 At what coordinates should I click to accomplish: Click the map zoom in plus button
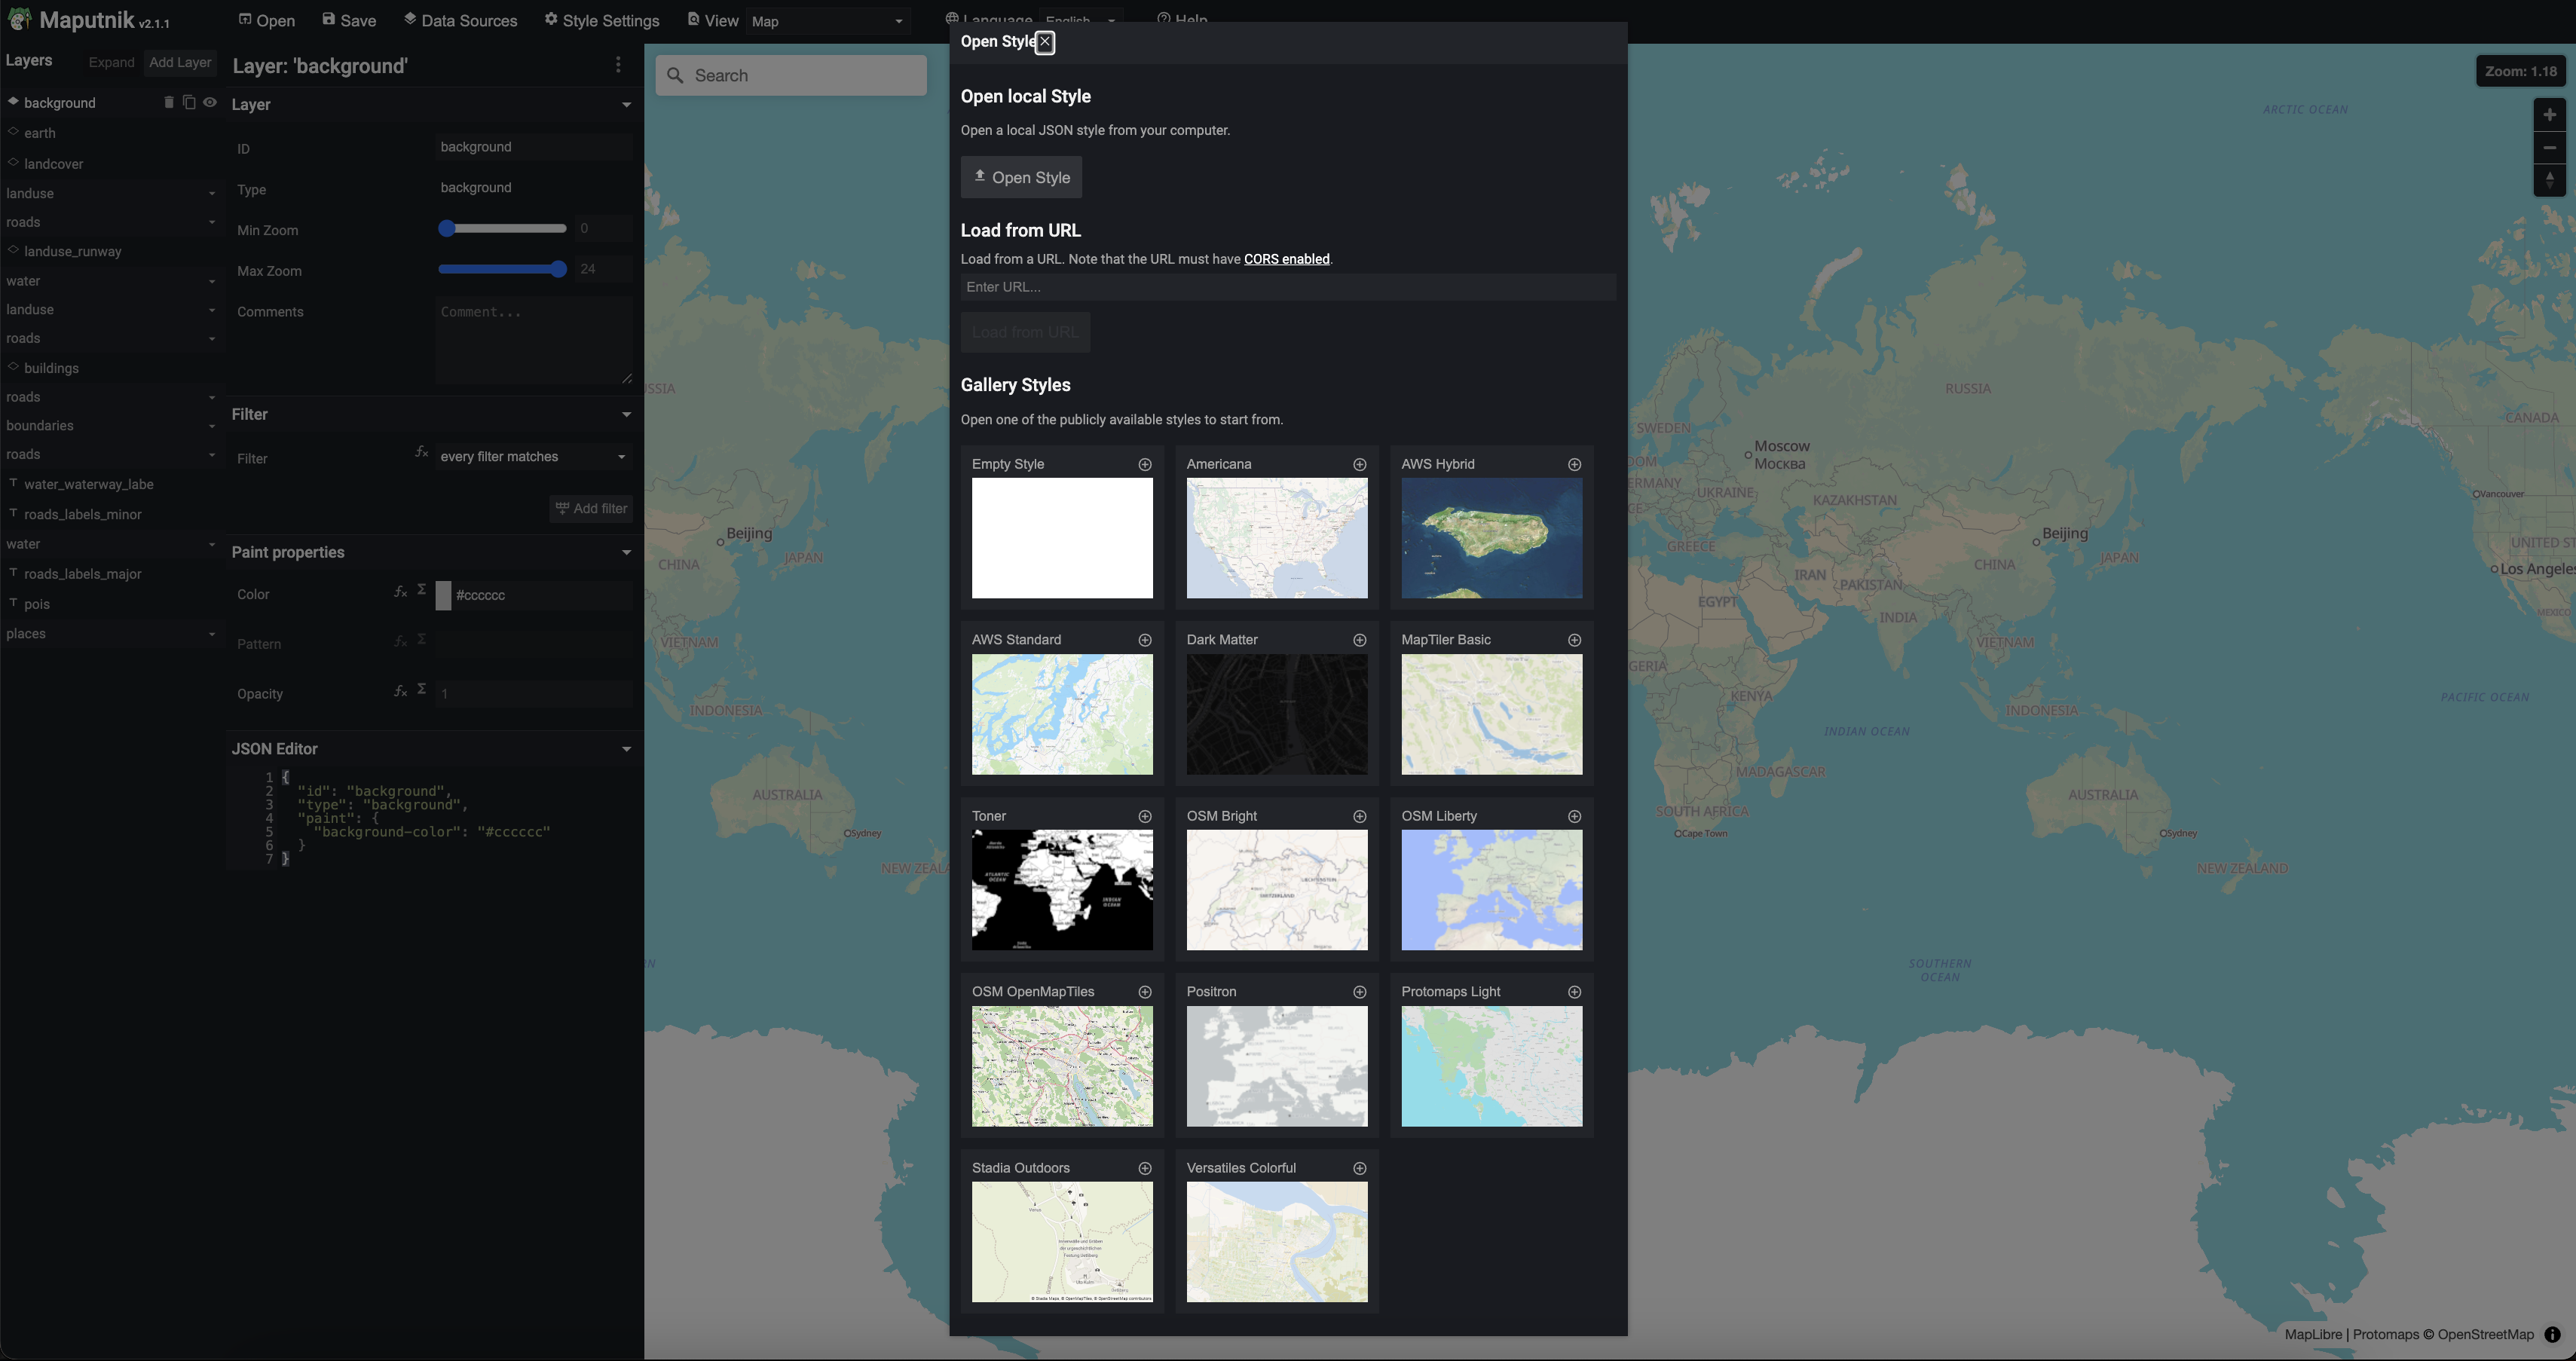coord(2549,115)
